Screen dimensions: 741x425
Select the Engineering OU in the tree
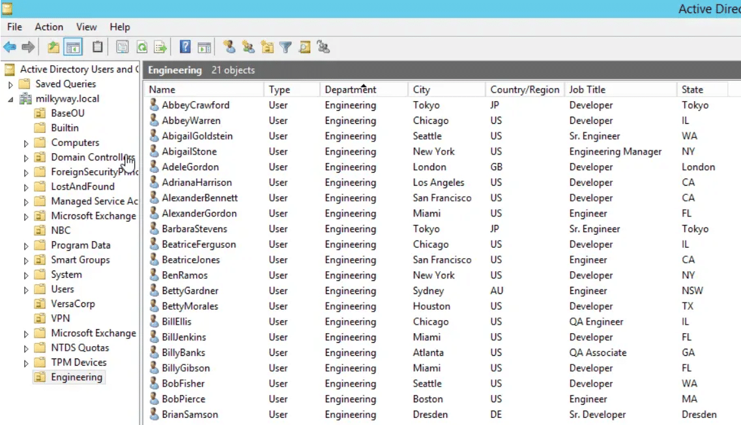[x=76, y=377]
